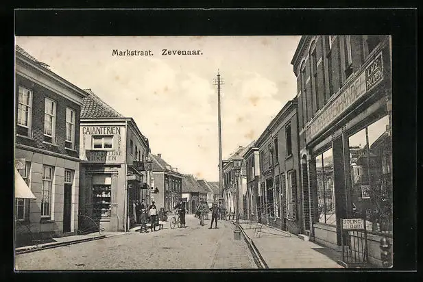The height and width of the screenshot is (282, 423).
Task: Select the Galanterien shop sign
Action: click(x=101, y=130)
